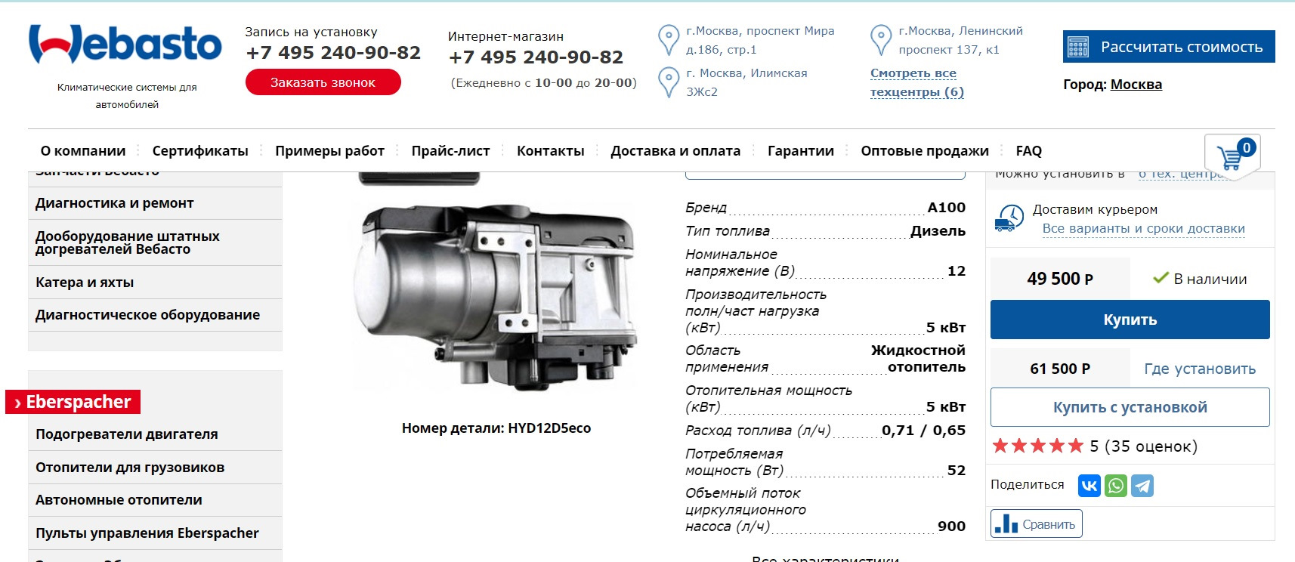Screen dimensions: 1295x562
Task: Open Смотреть все техцентры (6) link
Action: click(x=917, y=82)
